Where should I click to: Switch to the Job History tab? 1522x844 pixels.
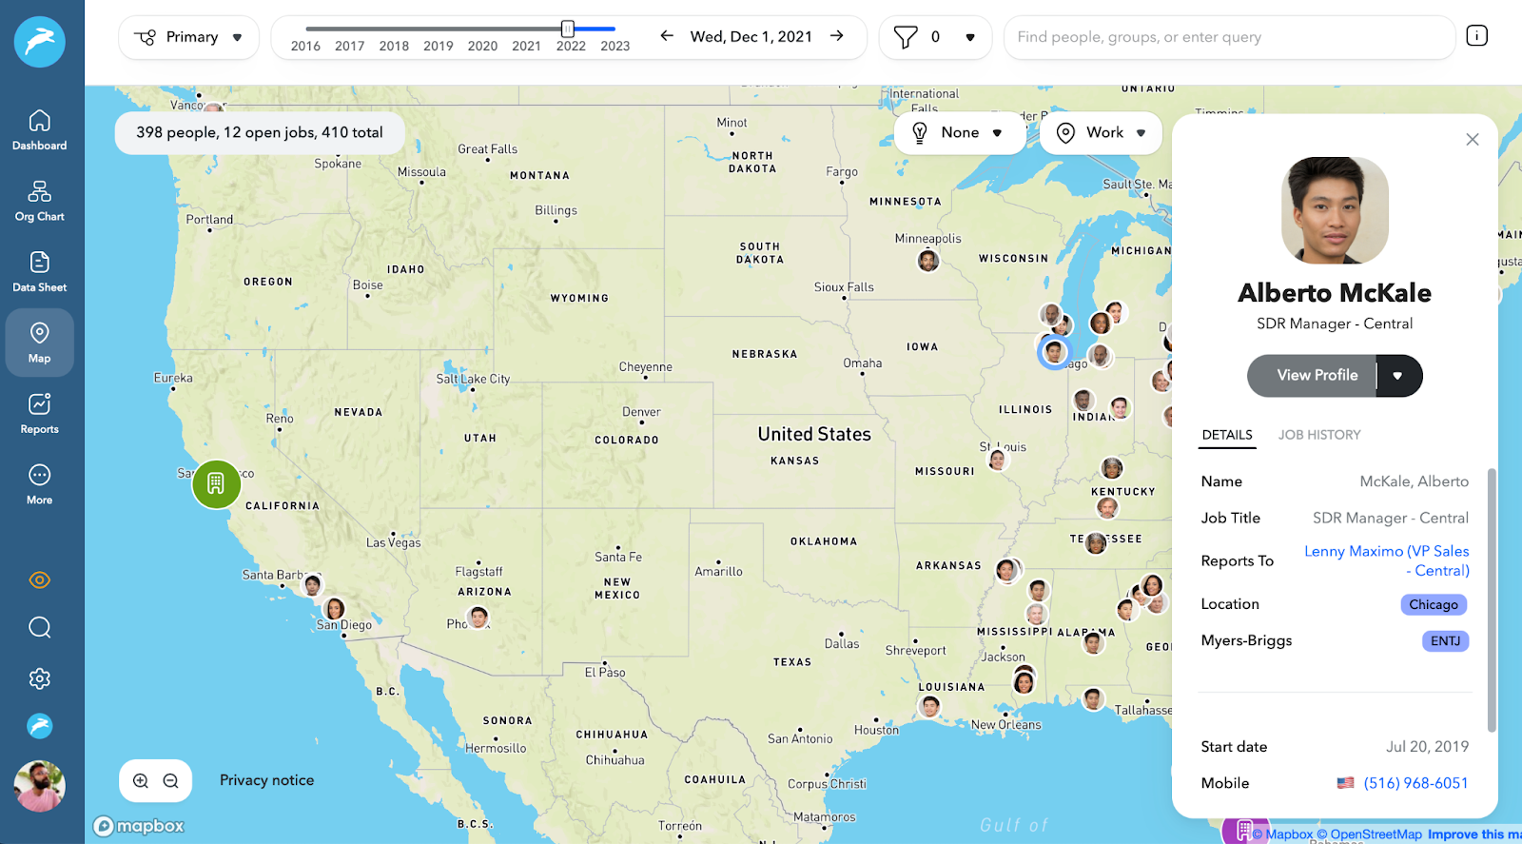pos(1318,435)
